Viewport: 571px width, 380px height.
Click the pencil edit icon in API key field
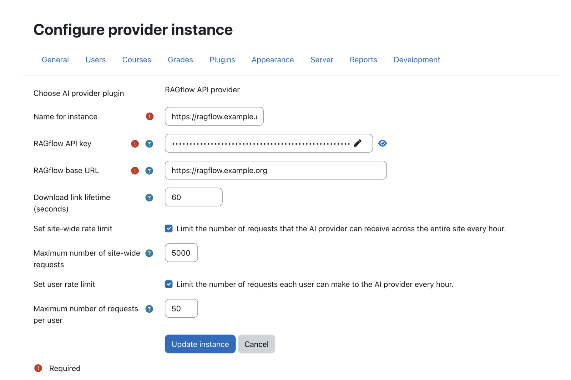tap(358, 143)
